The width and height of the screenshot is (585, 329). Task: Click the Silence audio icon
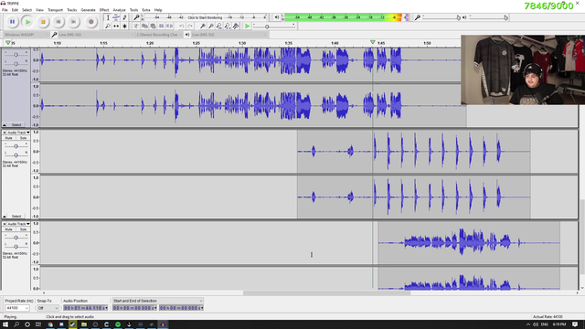[x=169, y=27]
